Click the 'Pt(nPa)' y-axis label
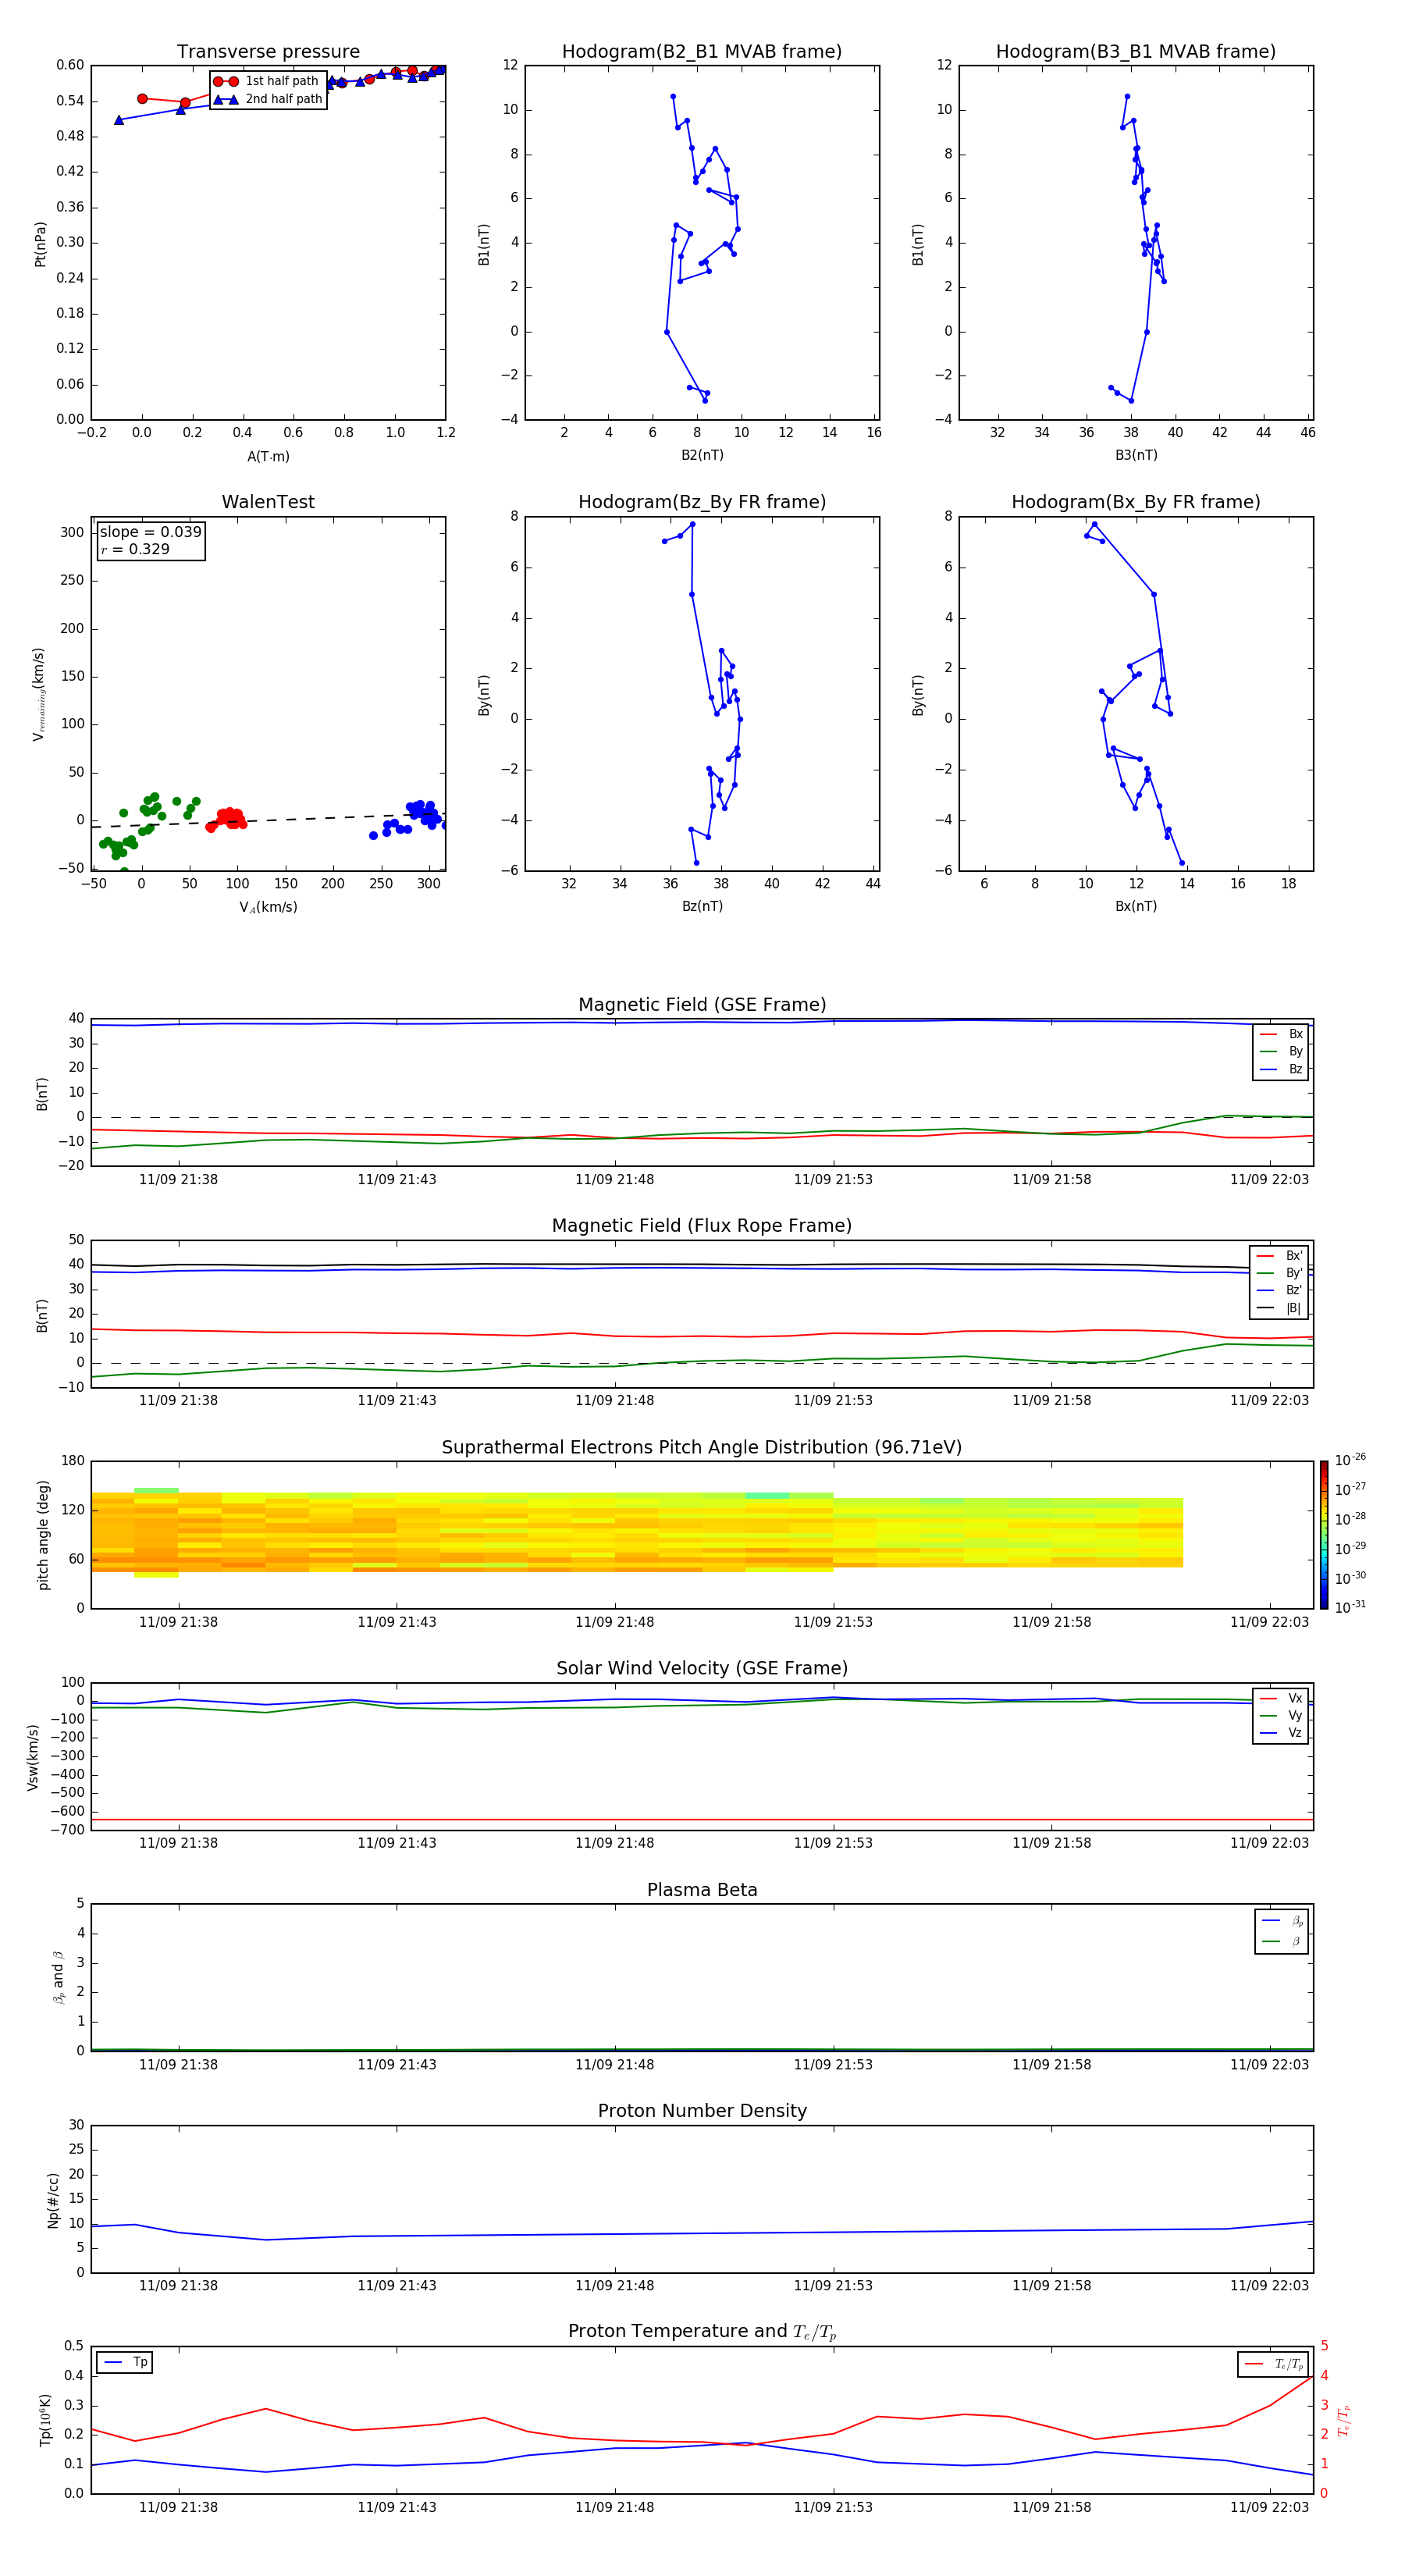The height and width of the screenshot is (2576, 1405). point(41,243)
